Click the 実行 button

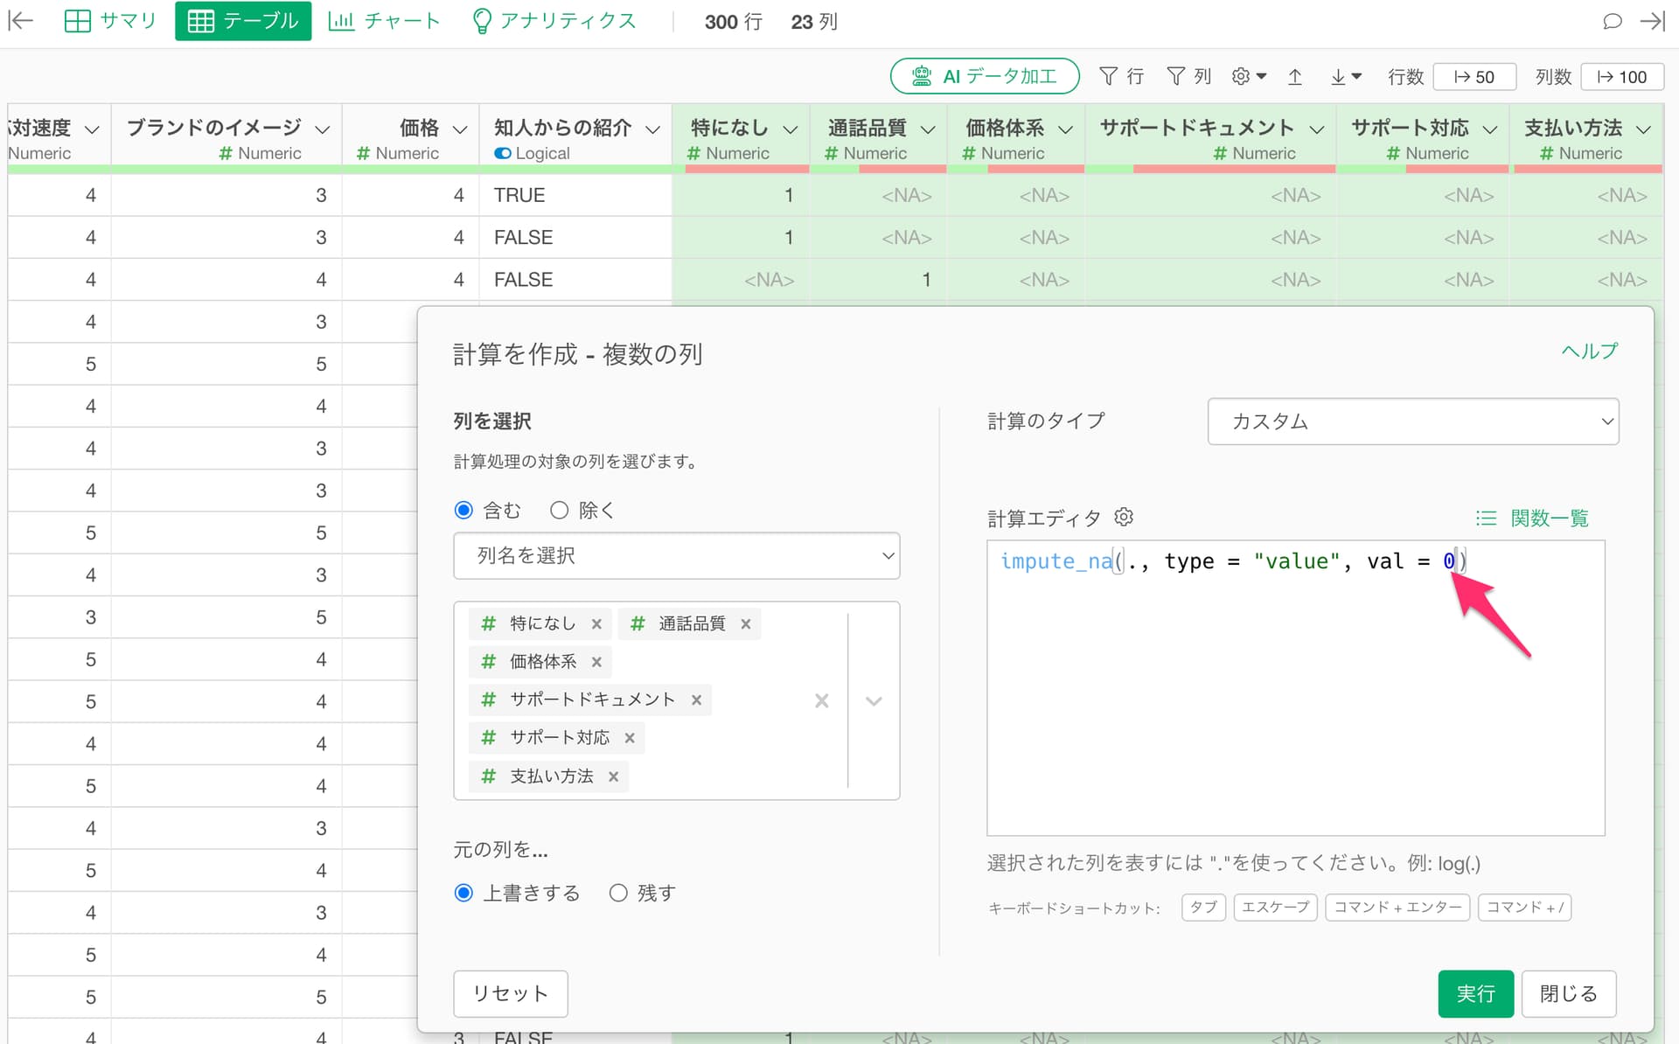coord(1474,993)
